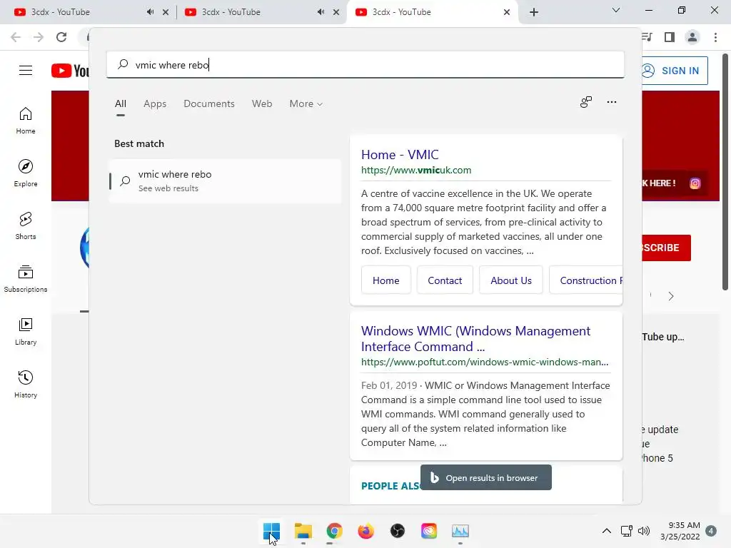Open the YouTube hamburger guide menu

tap(26, 71)
